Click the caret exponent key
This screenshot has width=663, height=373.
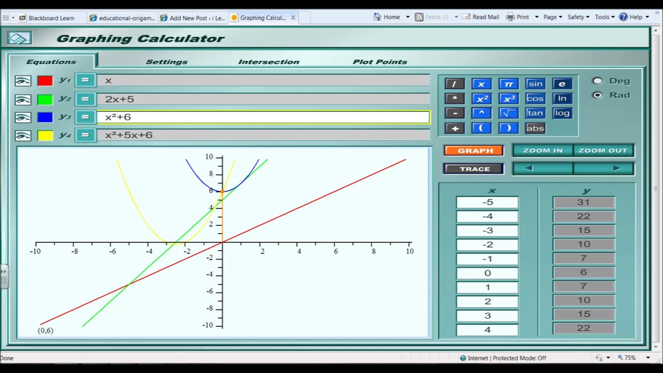pyautogui.click(x=481, y=113)
